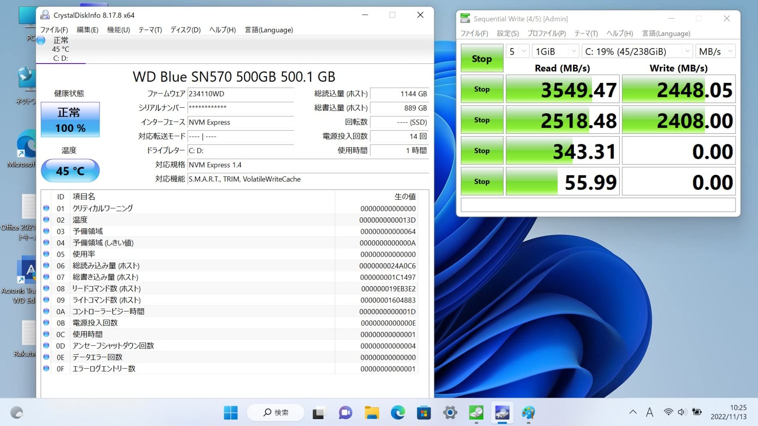The height and width of the screenshot is (426, 758).
Task: Launch Microsoft Store from taskbar
Action: click(x=424, y=413)
